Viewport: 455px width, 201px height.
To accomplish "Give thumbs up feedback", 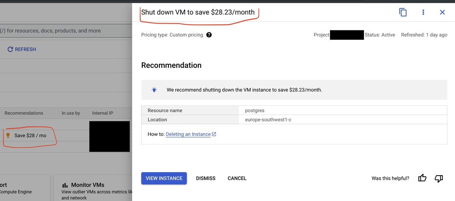I will (422, 178).
